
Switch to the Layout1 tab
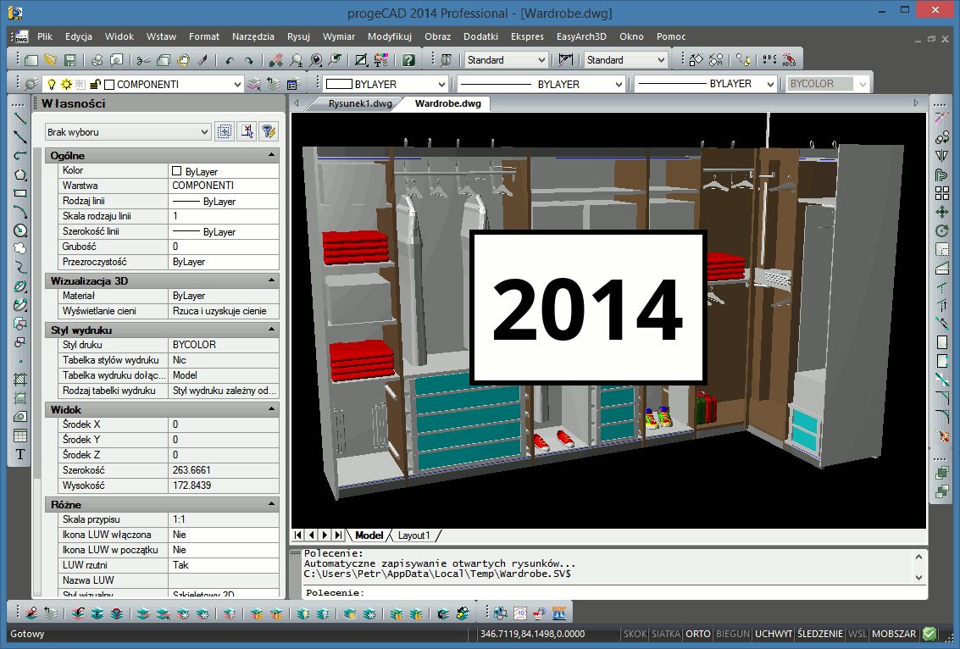pyautogui.click(x=413, y=535)
